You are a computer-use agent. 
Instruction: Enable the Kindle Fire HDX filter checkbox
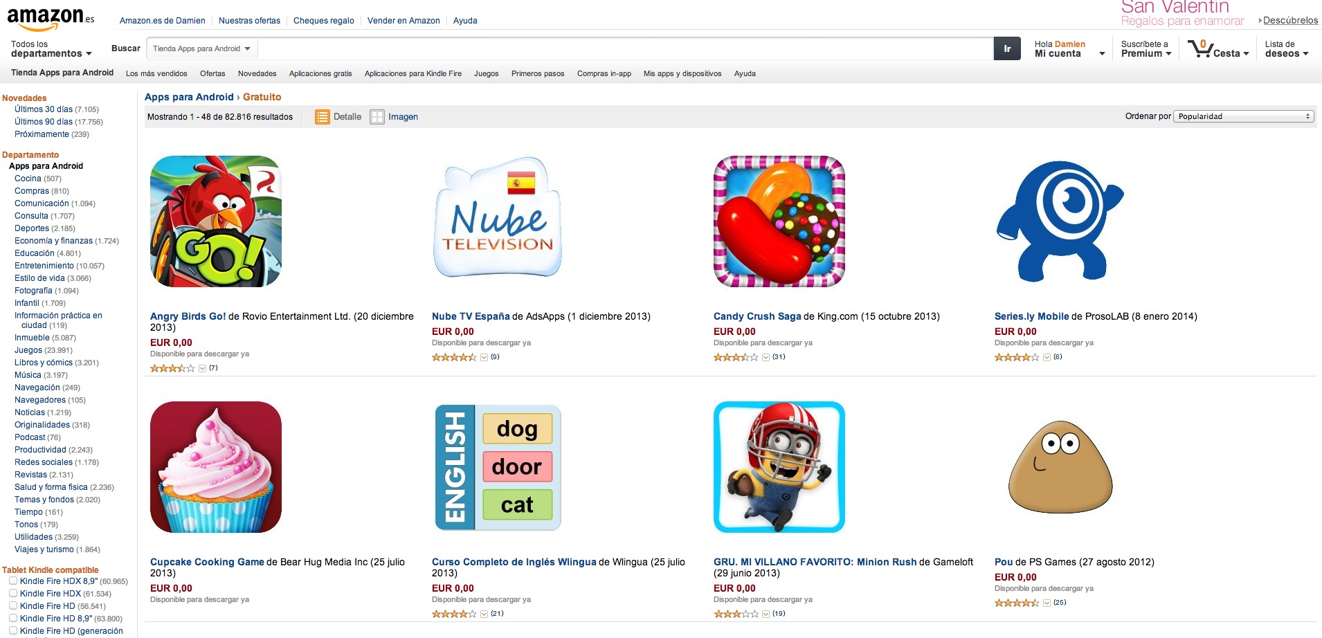pyautogui.click(x=13, y=594)
